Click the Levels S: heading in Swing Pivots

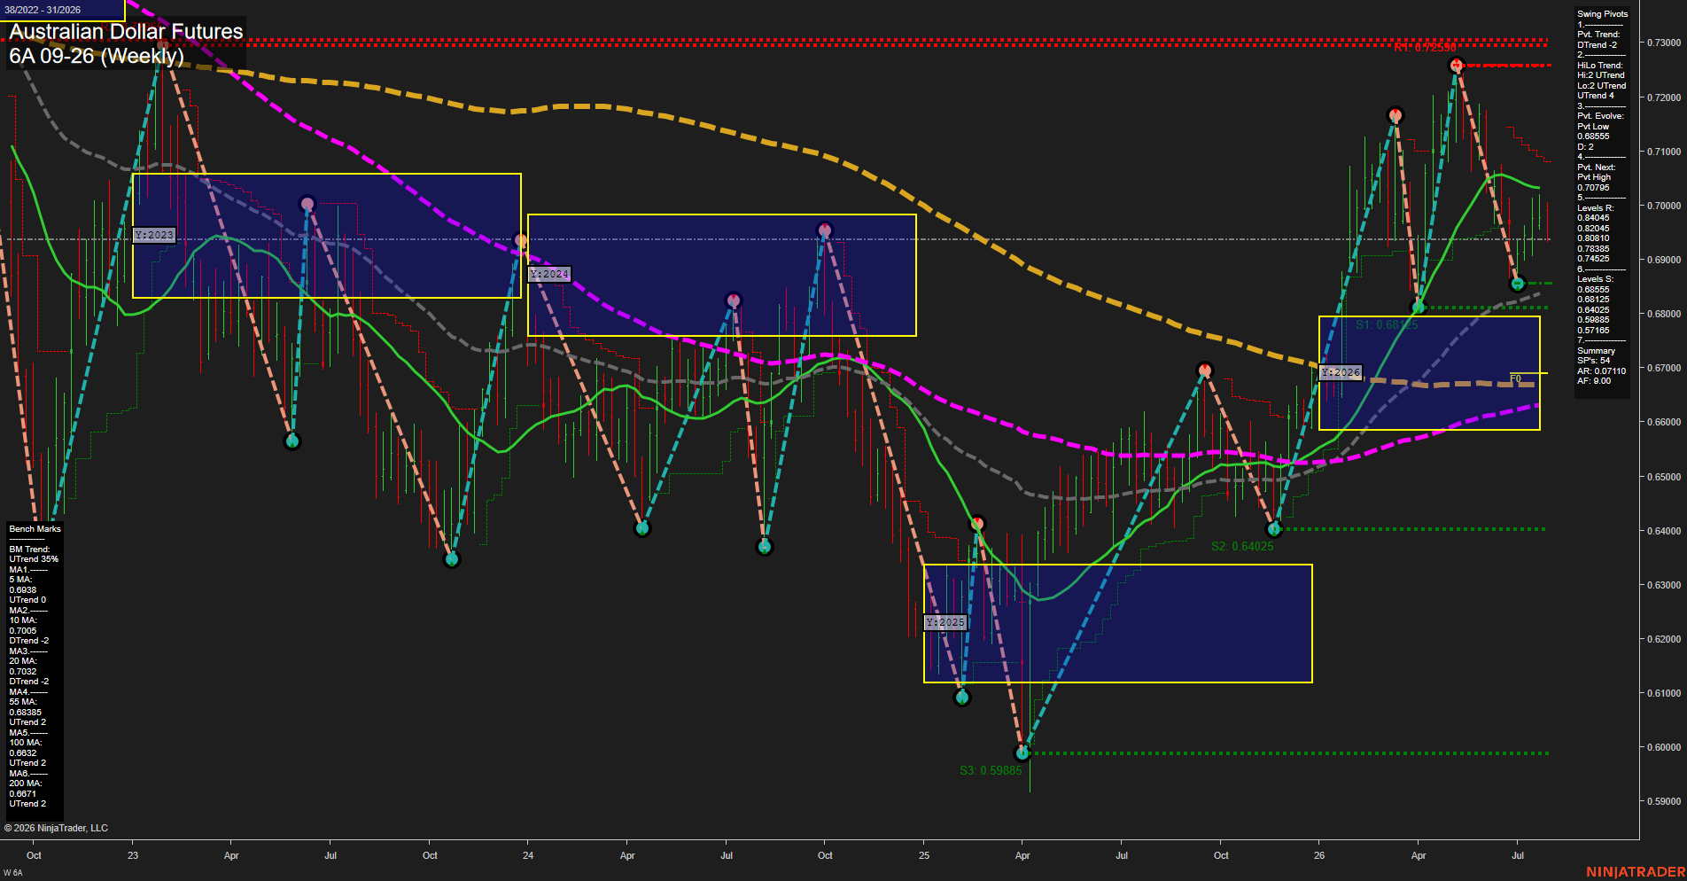pyautogui.click(x=1595, y=279)
